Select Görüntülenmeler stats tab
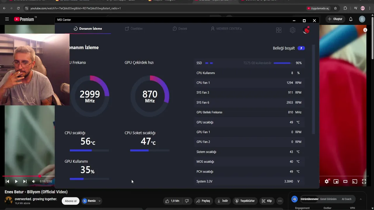Image resolution: width=374 pixels, height=210 pixels. point(309,199)
